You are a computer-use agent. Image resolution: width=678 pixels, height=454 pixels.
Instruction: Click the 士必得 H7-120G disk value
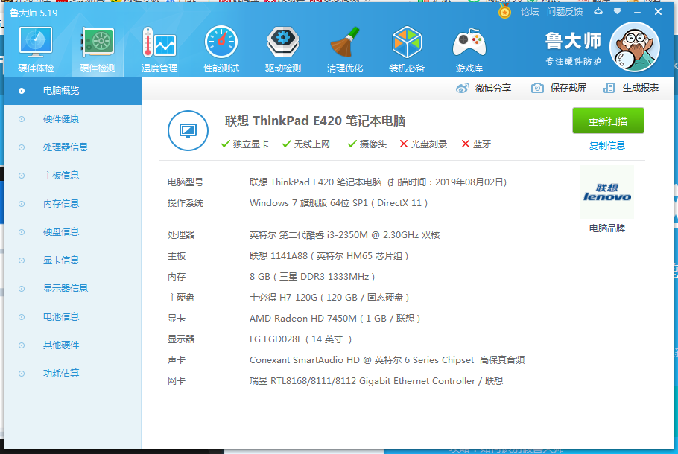329,298
